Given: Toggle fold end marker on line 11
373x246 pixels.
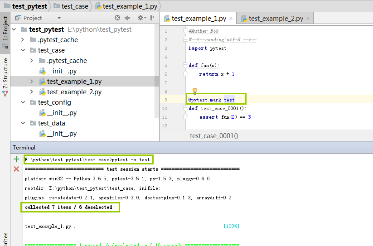Looking at the screenshot, I should (185, 117).
